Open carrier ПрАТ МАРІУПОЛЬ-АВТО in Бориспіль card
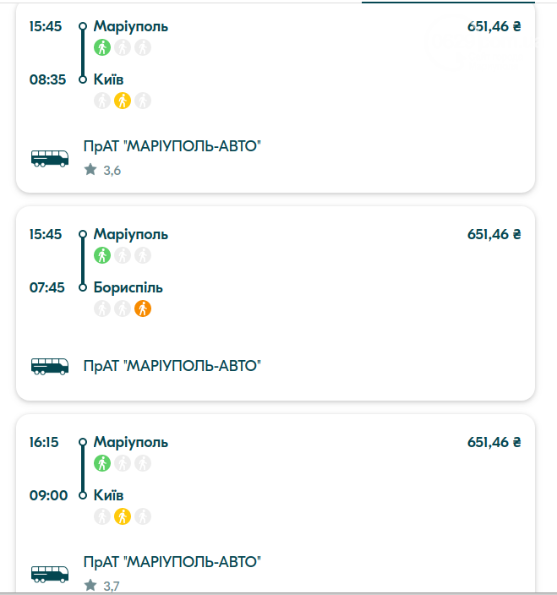The height and width of the screenshot is (595, 557). 172,366
